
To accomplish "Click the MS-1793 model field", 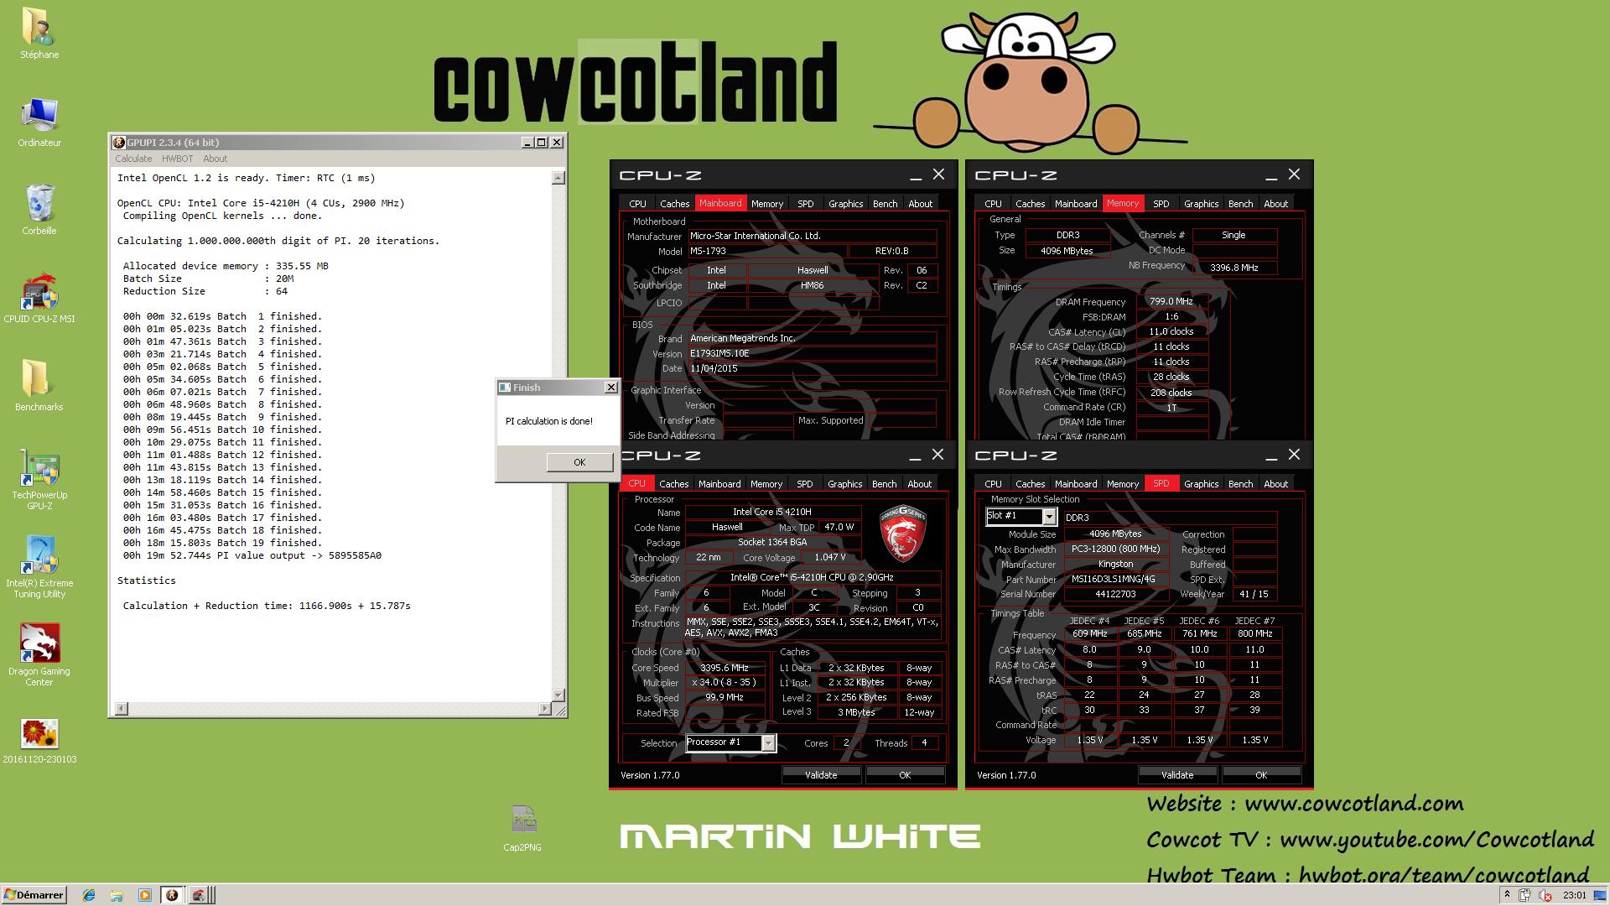I will [x=766, y=251].
